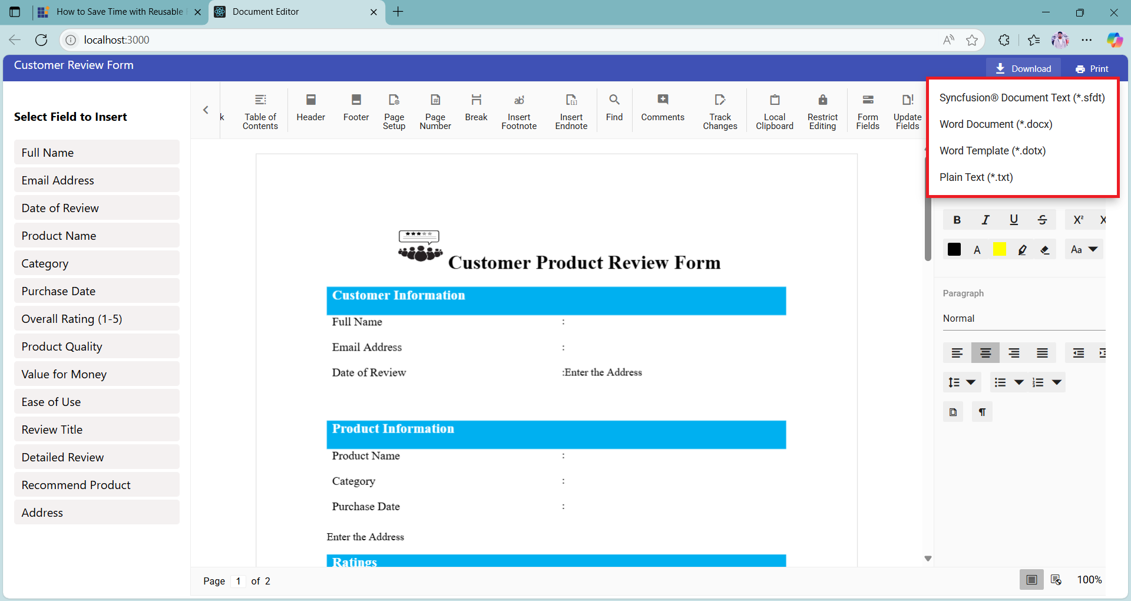
Task: Toggle bold formatting
Action: point(957,219)
